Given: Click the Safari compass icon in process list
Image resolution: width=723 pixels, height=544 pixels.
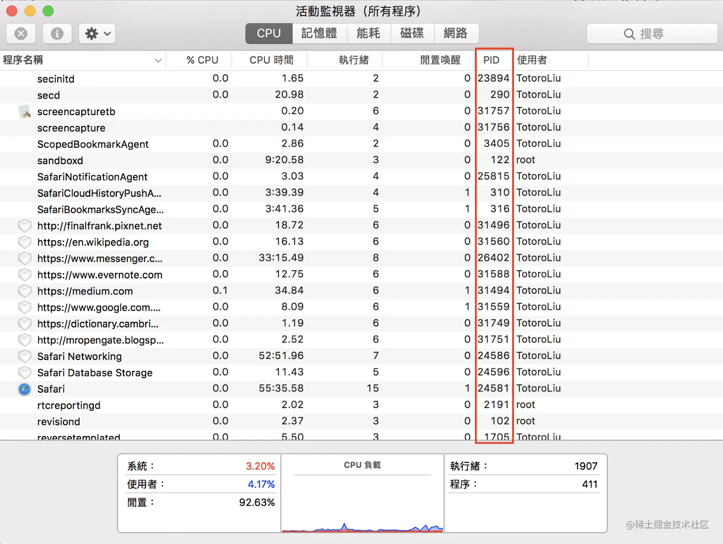Looking at the screenshot, I should (x=25, y=389).
